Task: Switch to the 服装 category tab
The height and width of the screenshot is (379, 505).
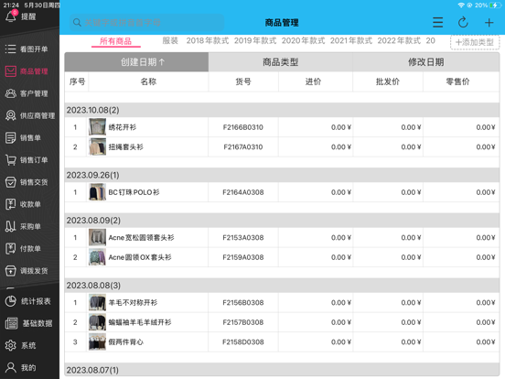Action: pos(170,40)
